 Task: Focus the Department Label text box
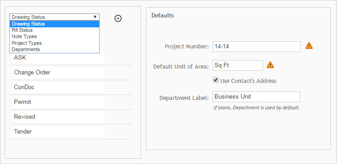click(256, 97)
